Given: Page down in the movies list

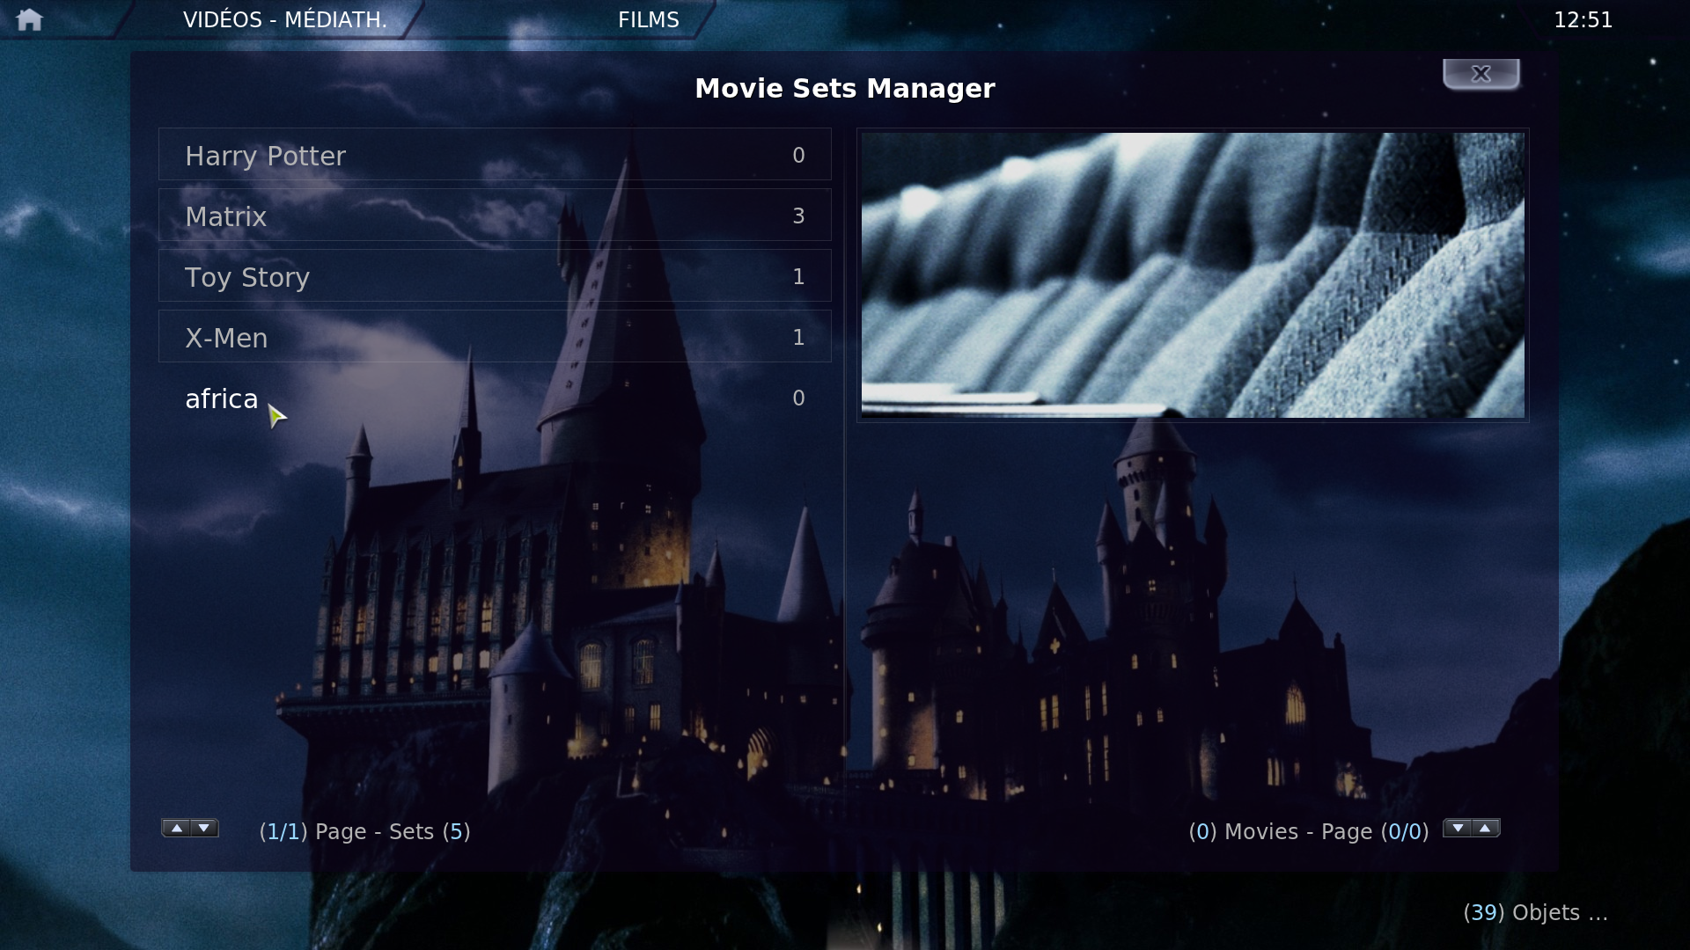Looking at the screenshot, I should pyautogui.click(x=1458, y=829).
